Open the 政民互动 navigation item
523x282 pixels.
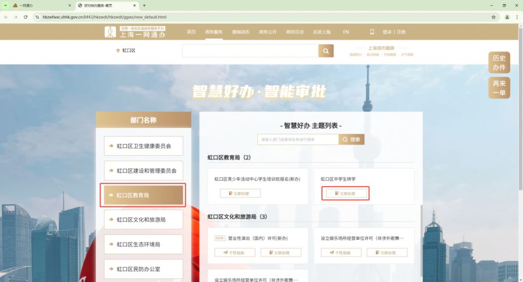point(295,32)
